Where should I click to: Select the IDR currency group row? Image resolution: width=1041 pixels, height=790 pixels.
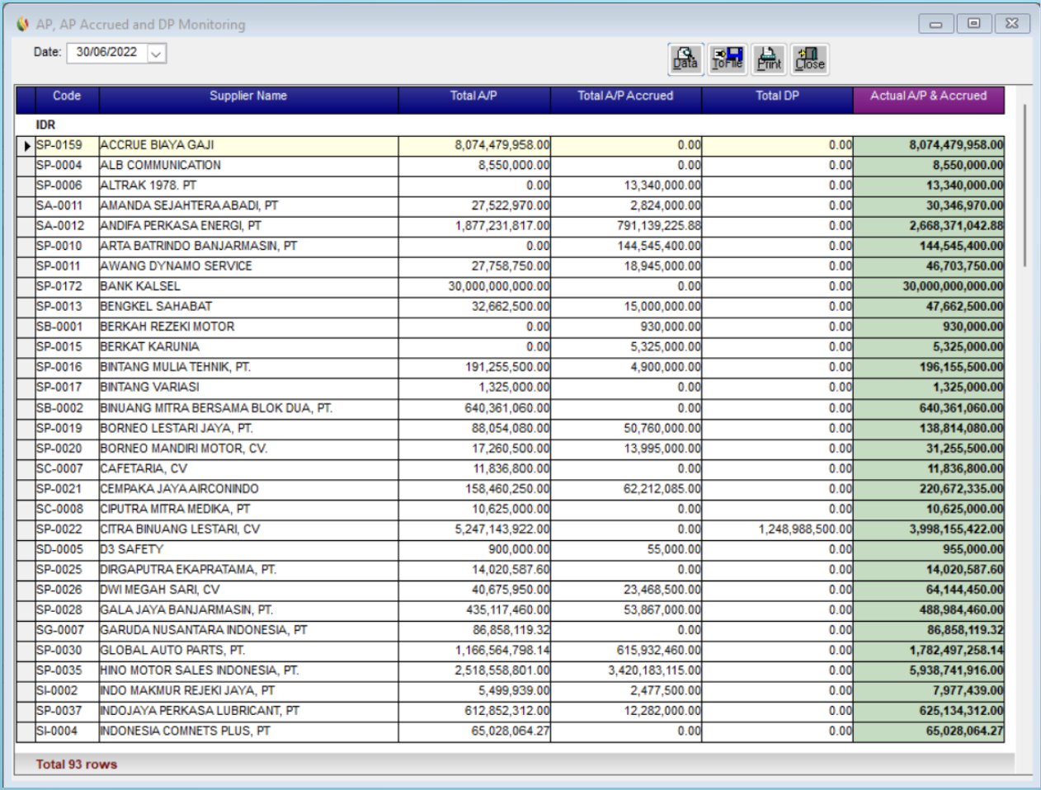[511, 125]
